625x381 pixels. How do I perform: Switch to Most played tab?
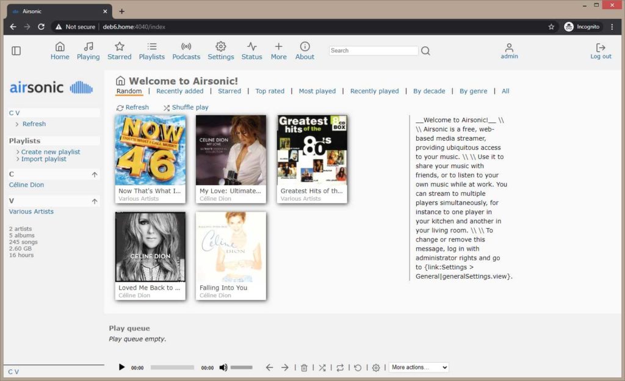[317, 91]
